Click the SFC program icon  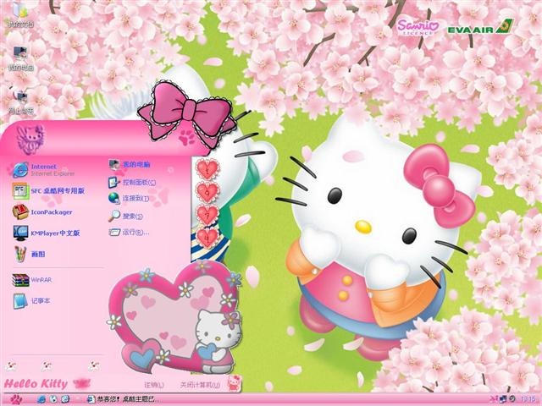(20, 191)
